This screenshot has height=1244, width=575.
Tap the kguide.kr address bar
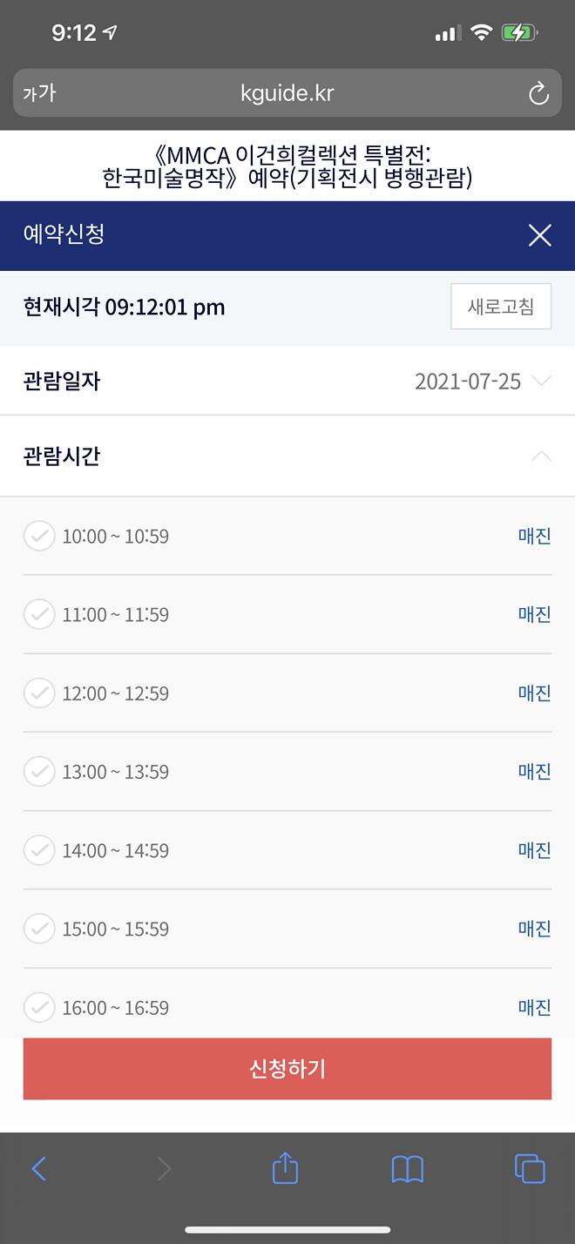(x=287, y=93)
